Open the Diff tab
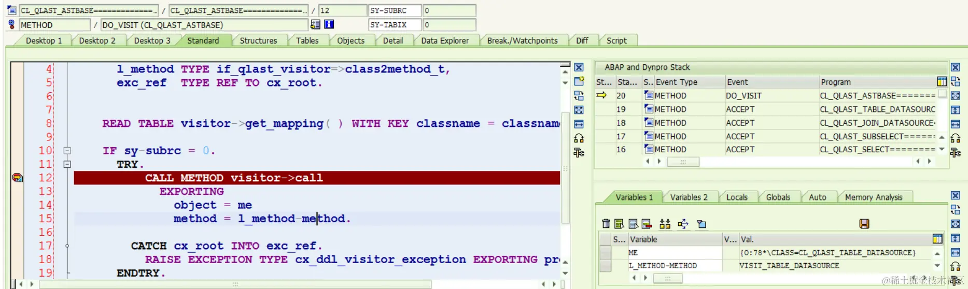This screenshot has width=968, height=289. pos(582,40)
